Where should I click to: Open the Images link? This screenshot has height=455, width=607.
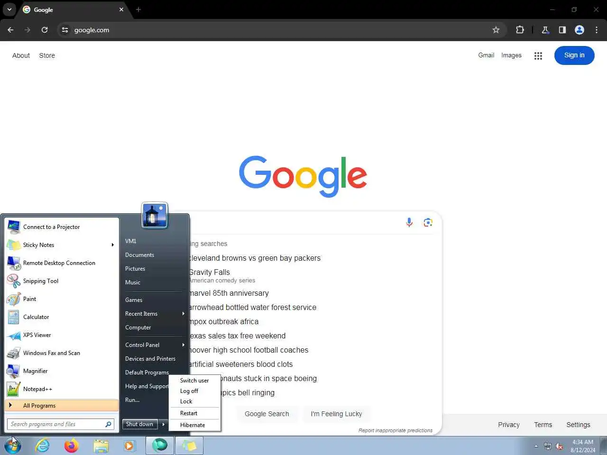511,55
